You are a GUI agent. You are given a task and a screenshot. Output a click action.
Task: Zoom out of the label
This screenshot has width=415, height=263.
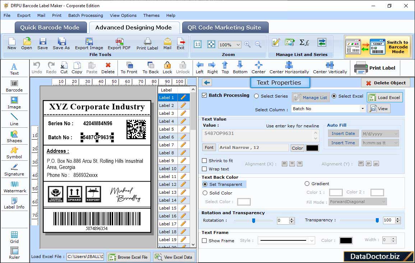[x=258, y=44]
